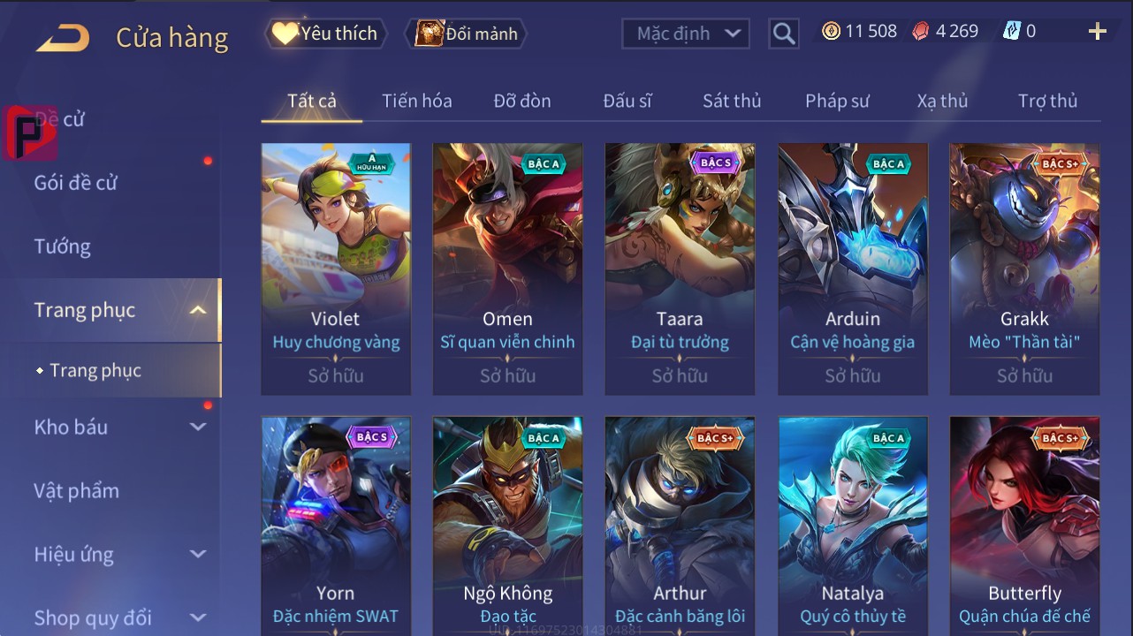The height and width of the screenshot is (636, 1133).
Task: Select Grakk Mèo Thần tài skin card
Action: coord(1024,269)
